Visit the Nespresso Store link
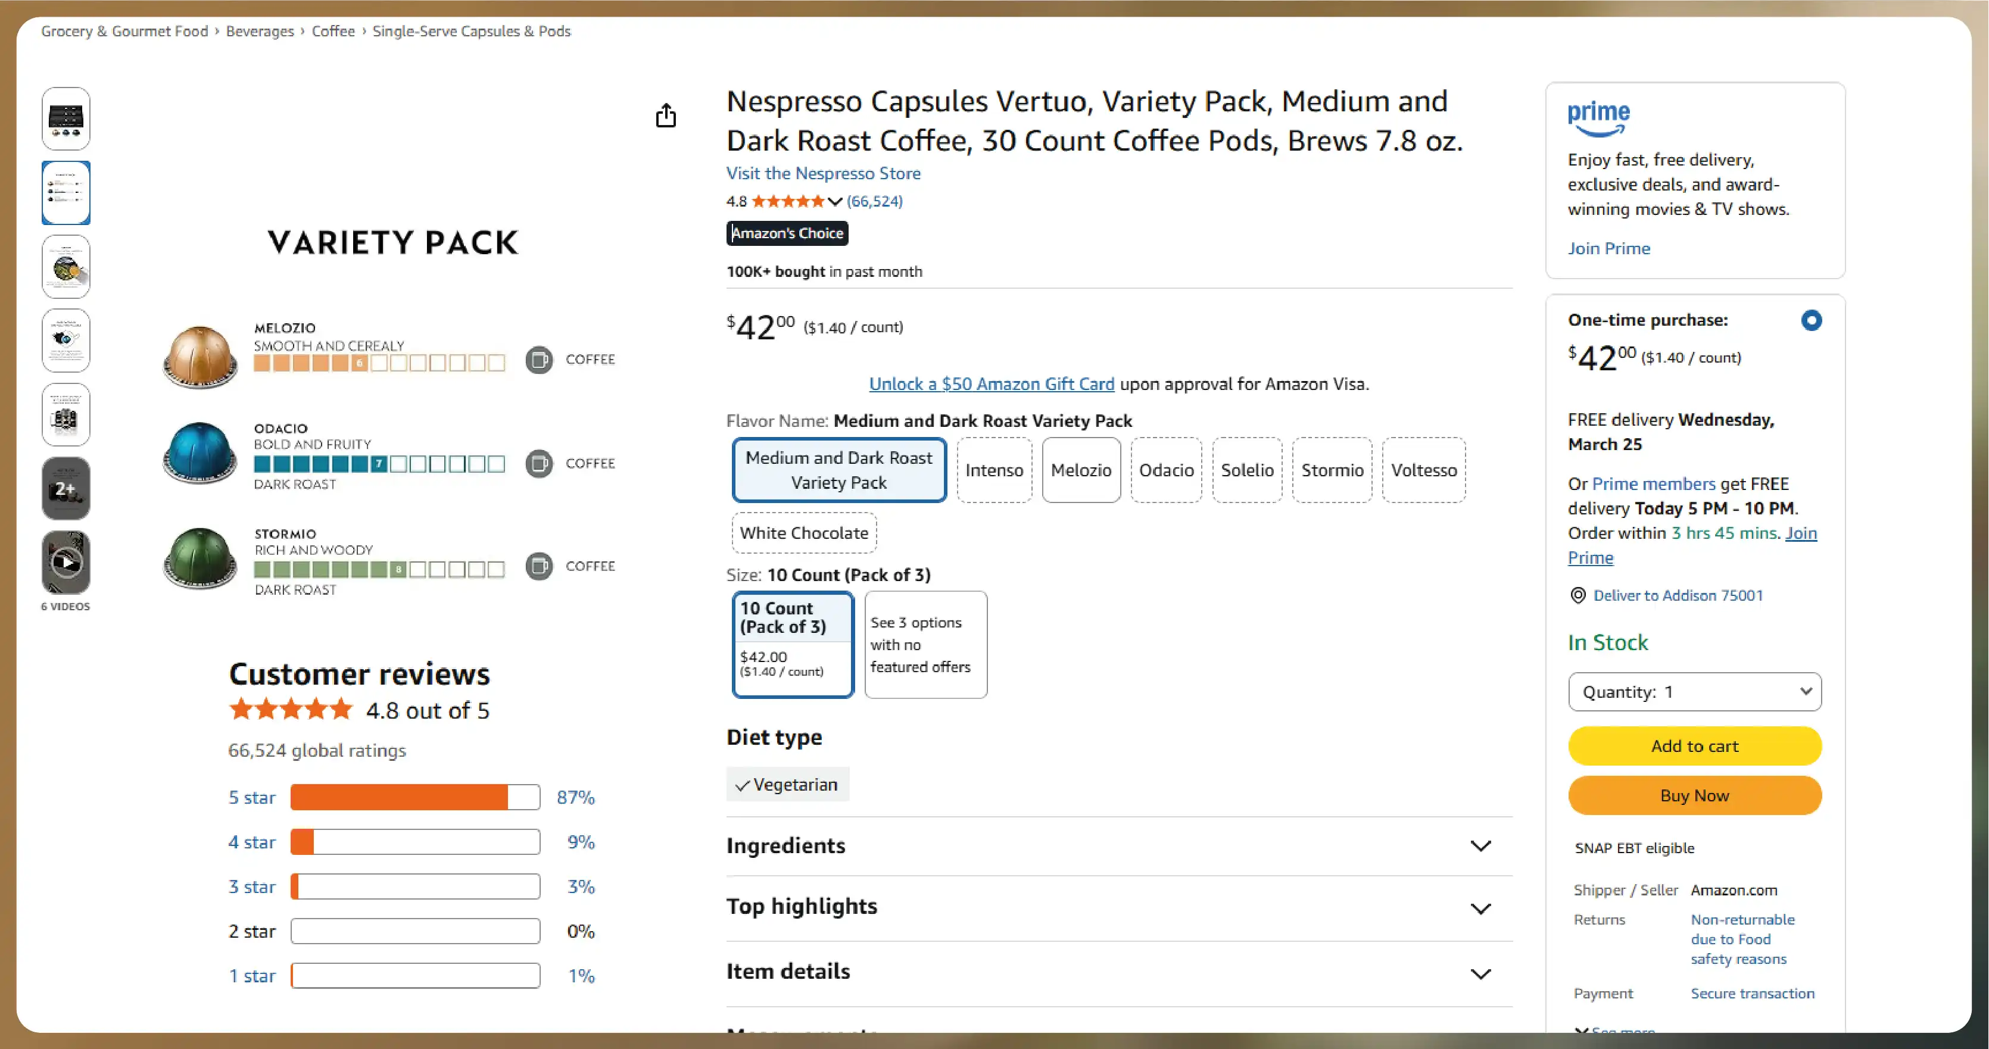This screenshot has width=1989, height=1049. (x=823, y=173)
